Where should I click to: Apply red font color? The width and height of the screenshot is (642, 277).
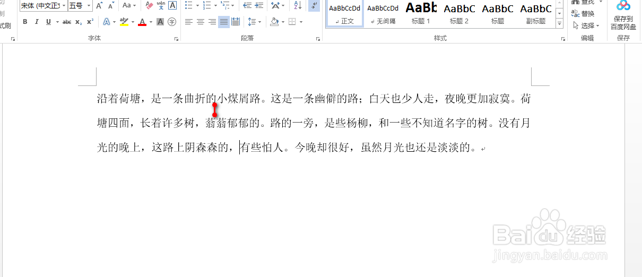click(142, 22)
